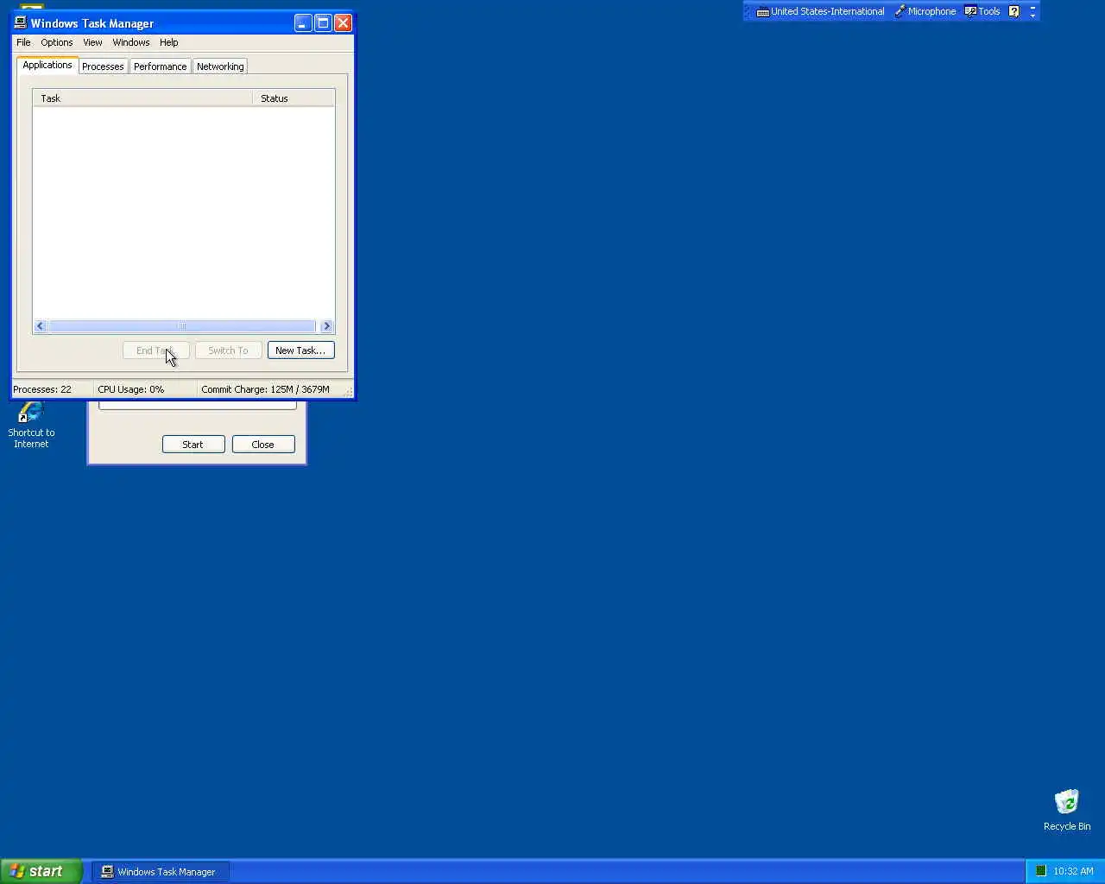Open the language bar options arrow

[x=1032, y=16]
